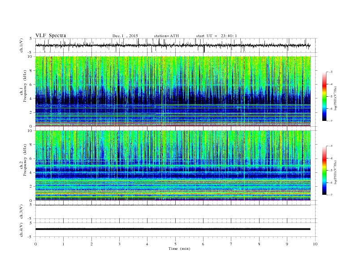Click time-axis tick label "10" at far right

(x=315, y=244)
